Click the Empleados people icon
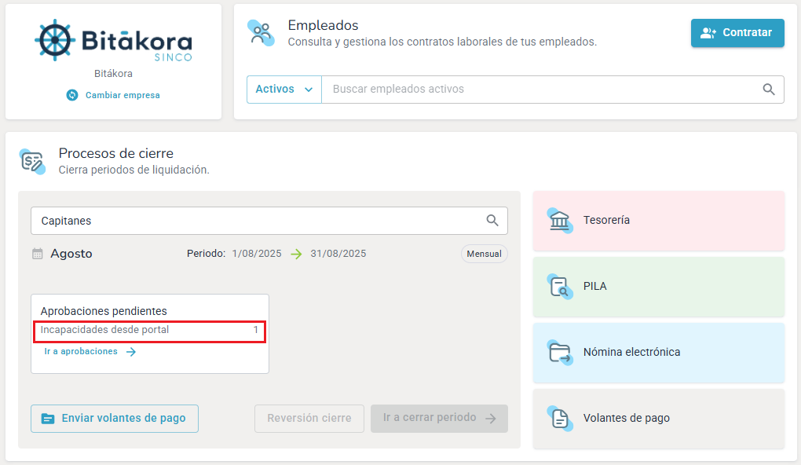Image resolution: width=801 pixels, height=465 pixels. 262,33
